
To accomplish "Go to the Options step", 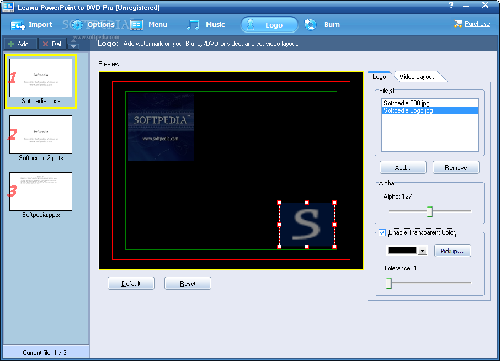I will pyautogui.click(x=93, y=25).
